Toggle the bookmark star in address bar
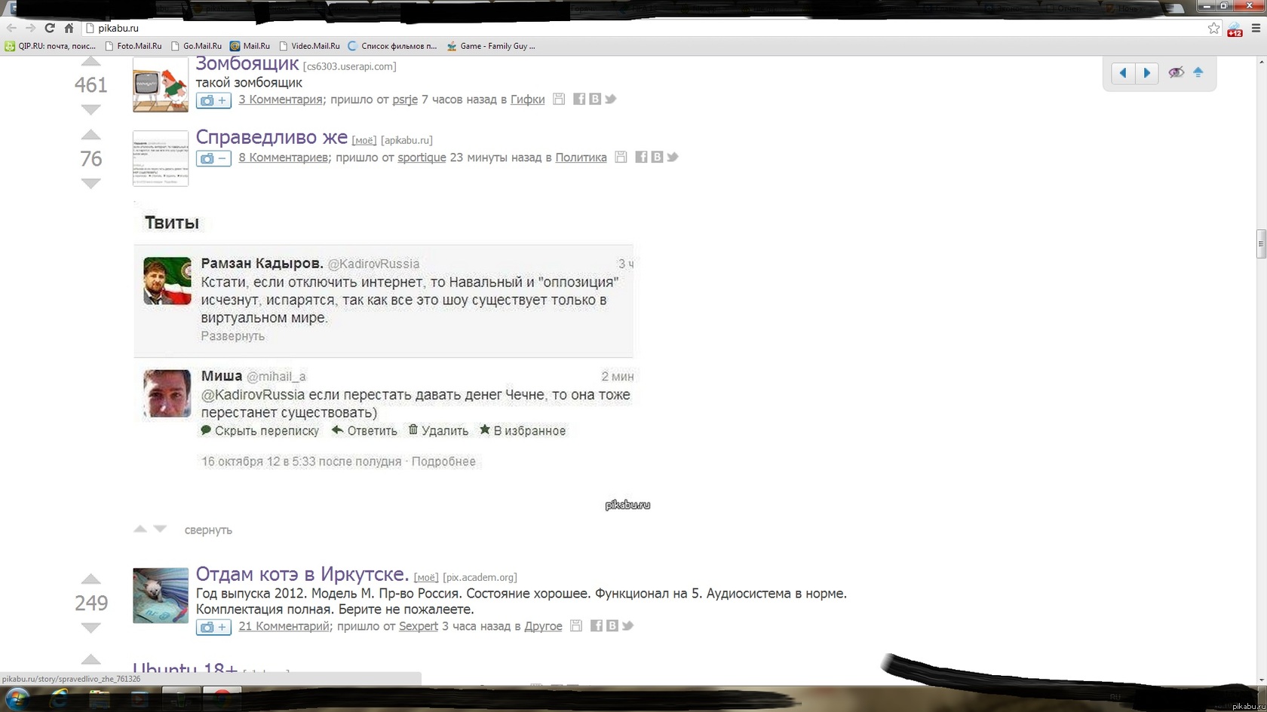Screen dimensions: 1267x712 tap(1213, 28)
